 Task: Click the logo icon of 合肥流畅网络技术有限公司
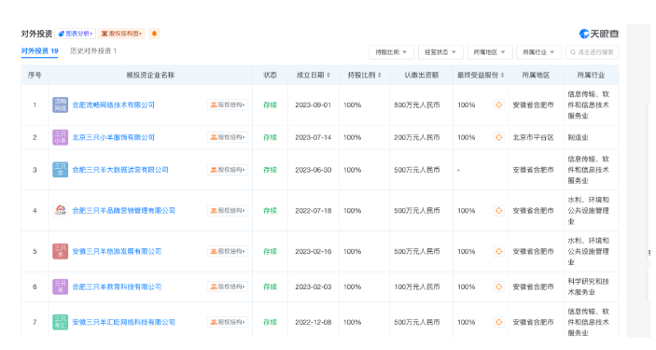pos(61,105)
